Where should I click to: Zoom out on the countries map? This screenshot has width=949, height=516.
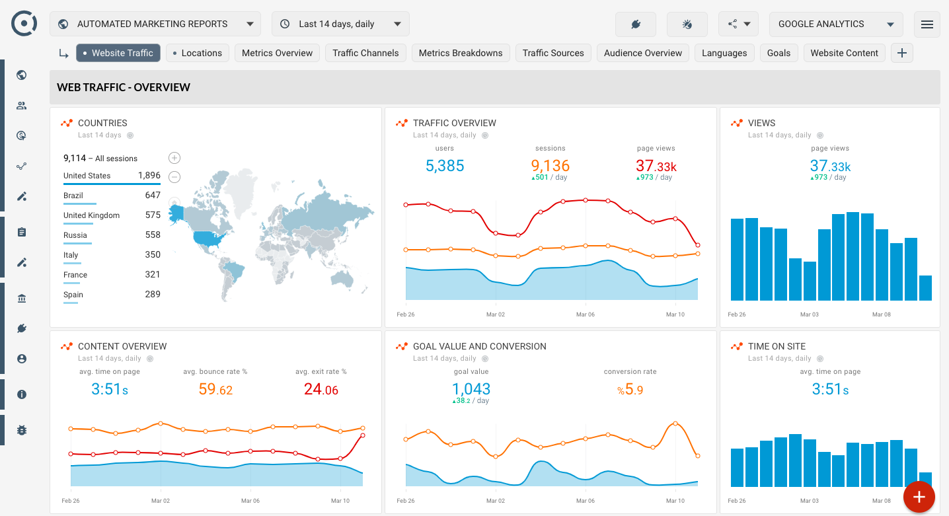point(174,177)
